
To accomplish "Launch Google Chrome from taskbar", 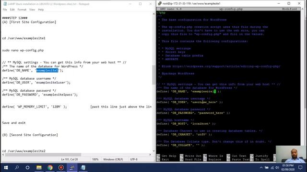I will click(50, 168).
